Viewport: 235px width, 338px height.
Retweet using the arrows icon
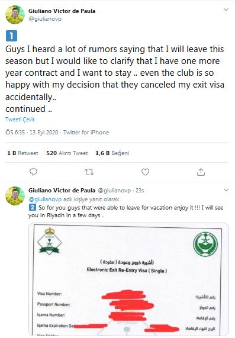(89, 172)
